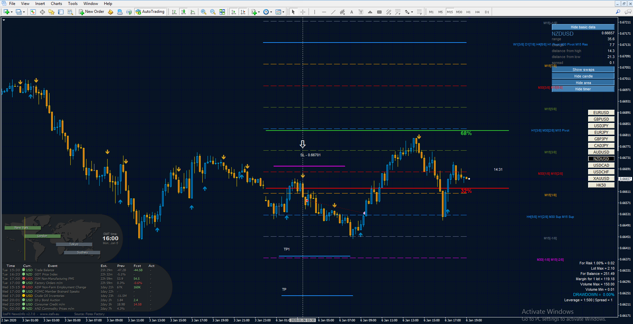Switch to the M1 timeframe

click(x=431, y=12)
